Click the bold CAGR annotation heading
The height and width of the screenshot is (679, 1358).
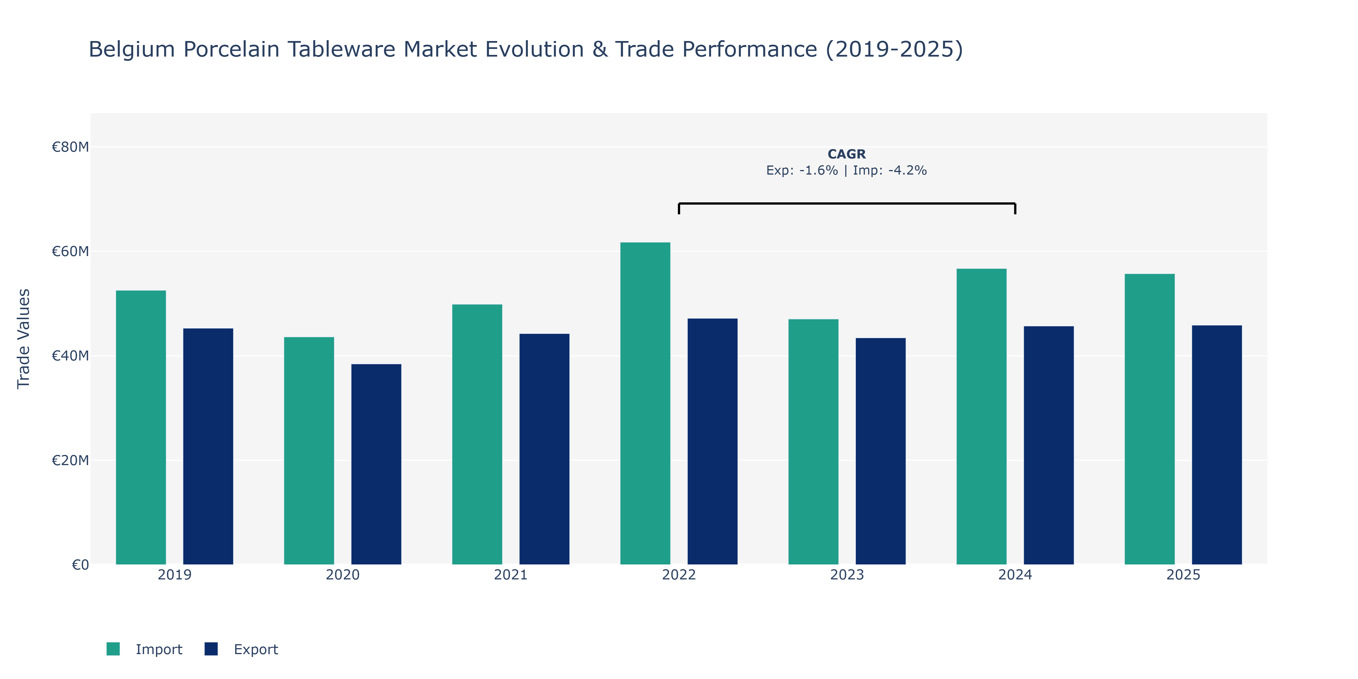click(847, 154)
